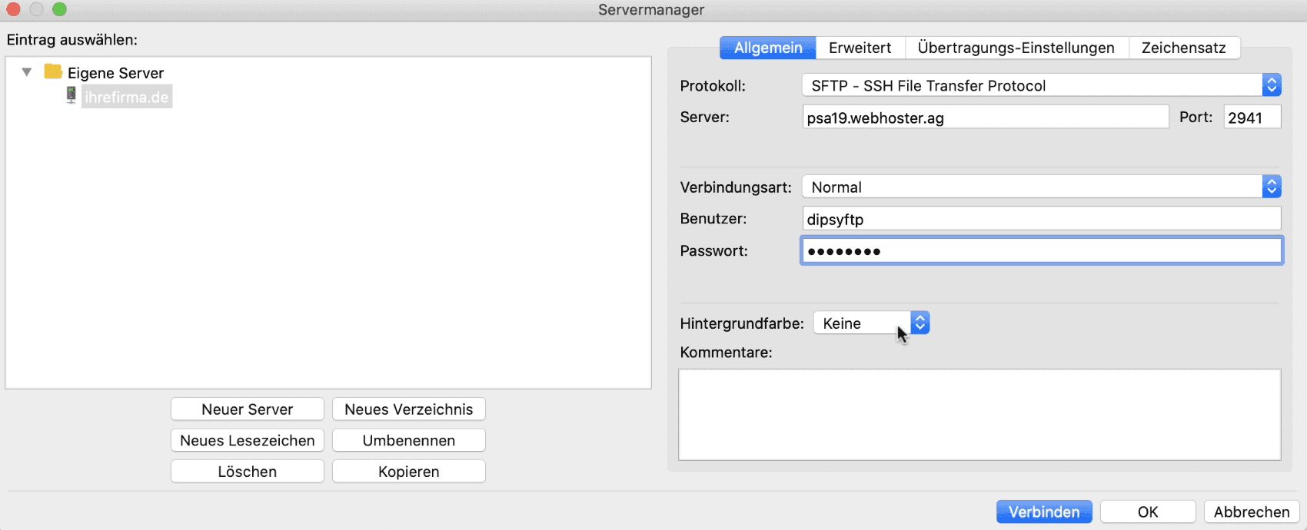The width and height of the screenshot is (1307, 530).
Task: Select the ihrefirma.de server entry
Action: [x=127, y=97]
